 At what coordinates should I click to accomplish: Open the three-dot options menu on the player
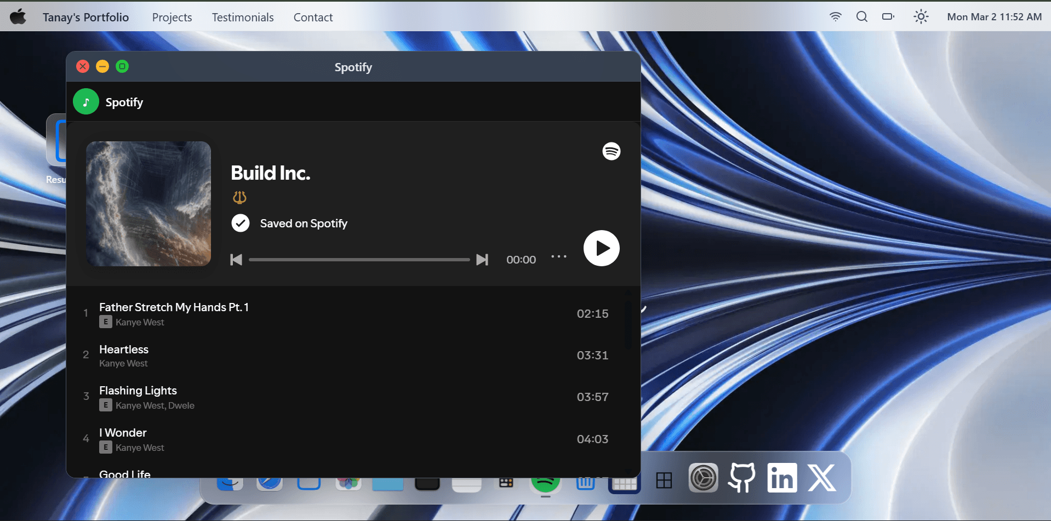pyautogui.click(x=558, y=256)
